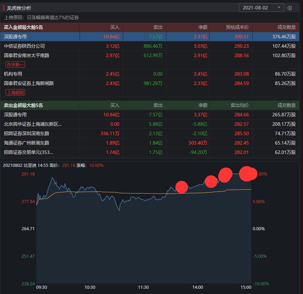
Task: Select 中信证券陕西分公司 row
Action: point(150,46)
